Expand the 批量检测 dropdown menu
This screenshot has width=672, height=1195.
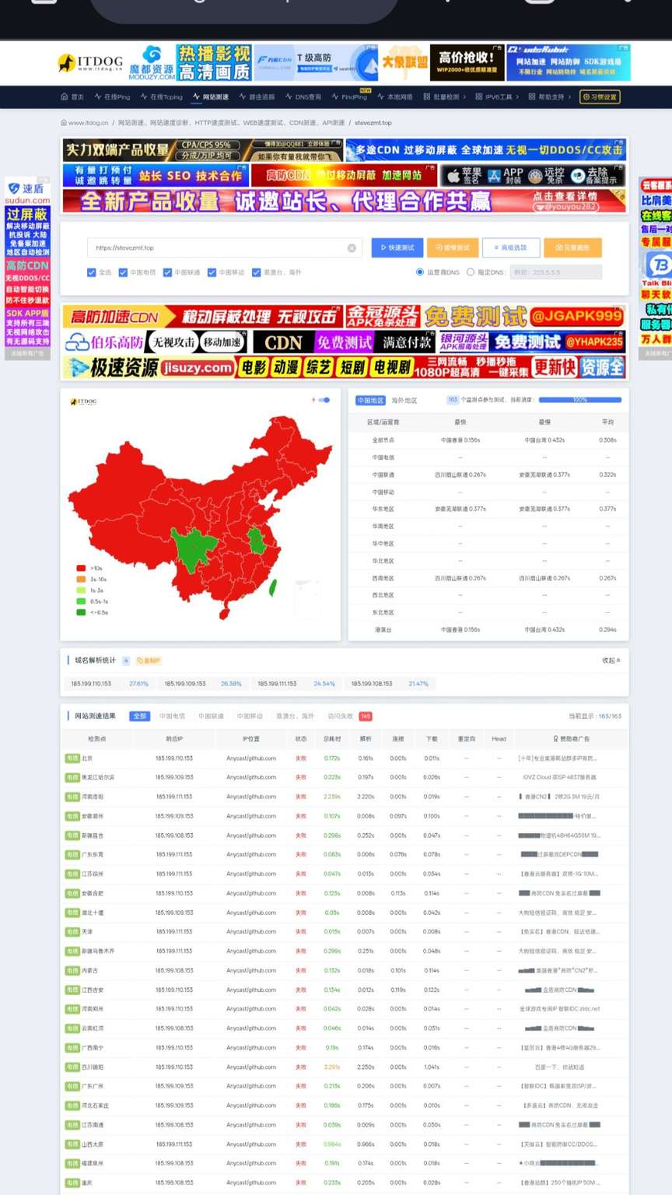449,96
